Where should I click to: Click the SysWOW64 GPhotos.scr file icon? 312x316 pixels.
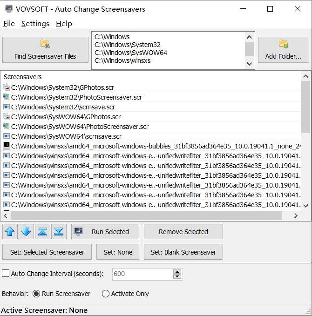coord(6,116)
